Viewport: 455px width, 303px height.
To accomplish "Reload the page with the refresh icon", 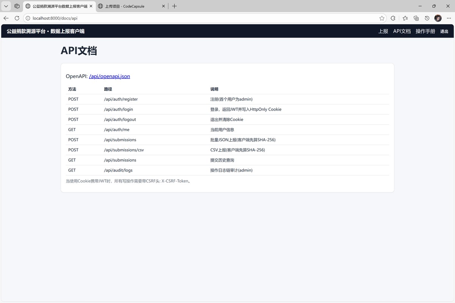I will [x=17, y=18].
